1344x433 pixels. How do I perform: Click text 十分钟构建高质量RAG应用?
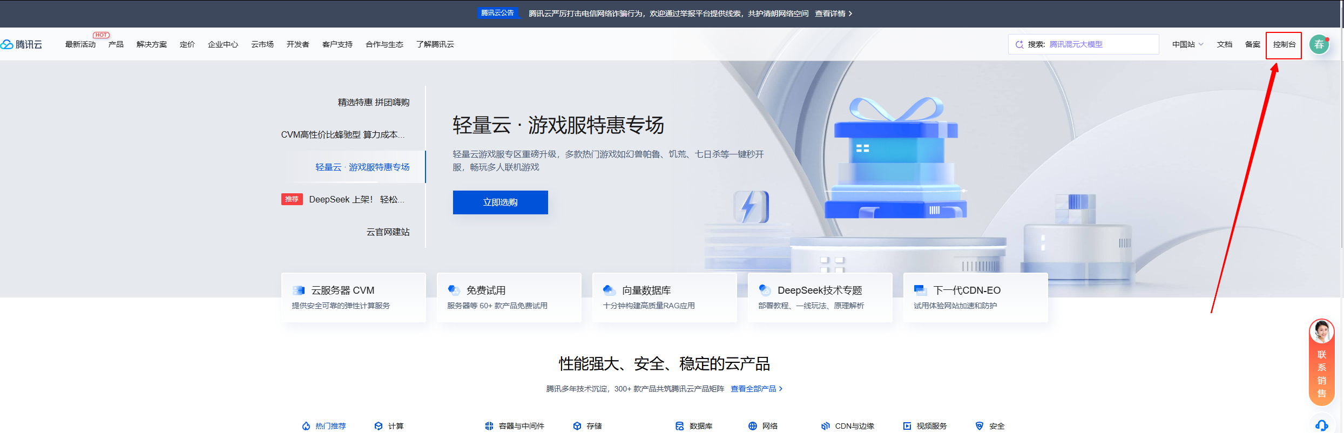[649, 306]
